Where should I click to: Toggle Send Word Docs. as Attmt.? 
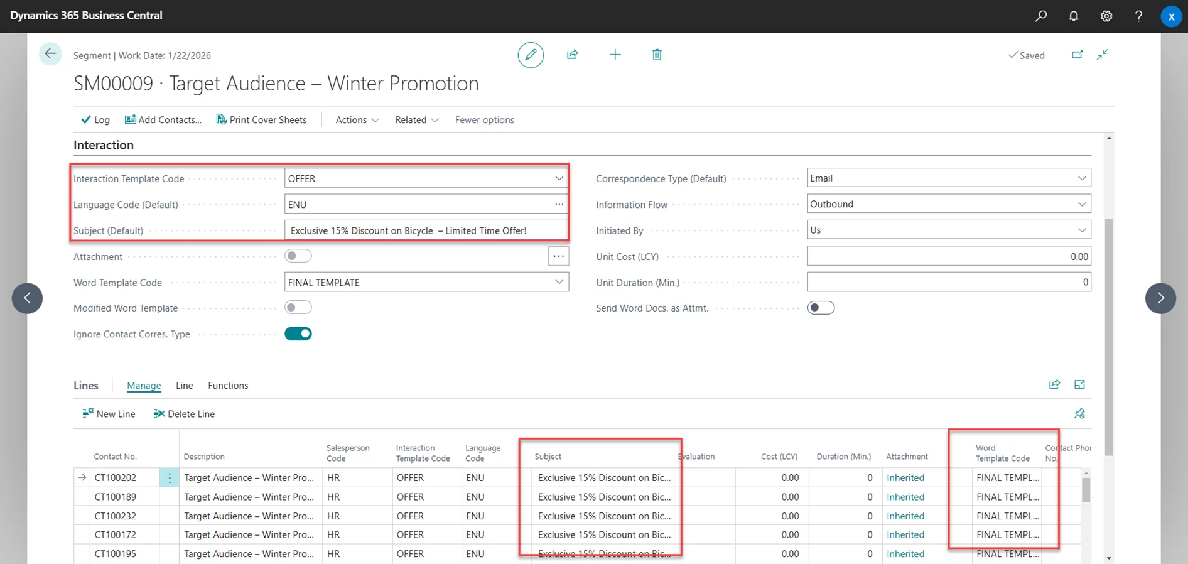coord(821,308)
